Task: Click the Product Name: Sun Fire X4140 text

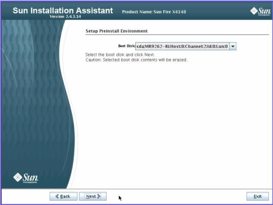Action: pyautogui.click(x=154, y=12)
